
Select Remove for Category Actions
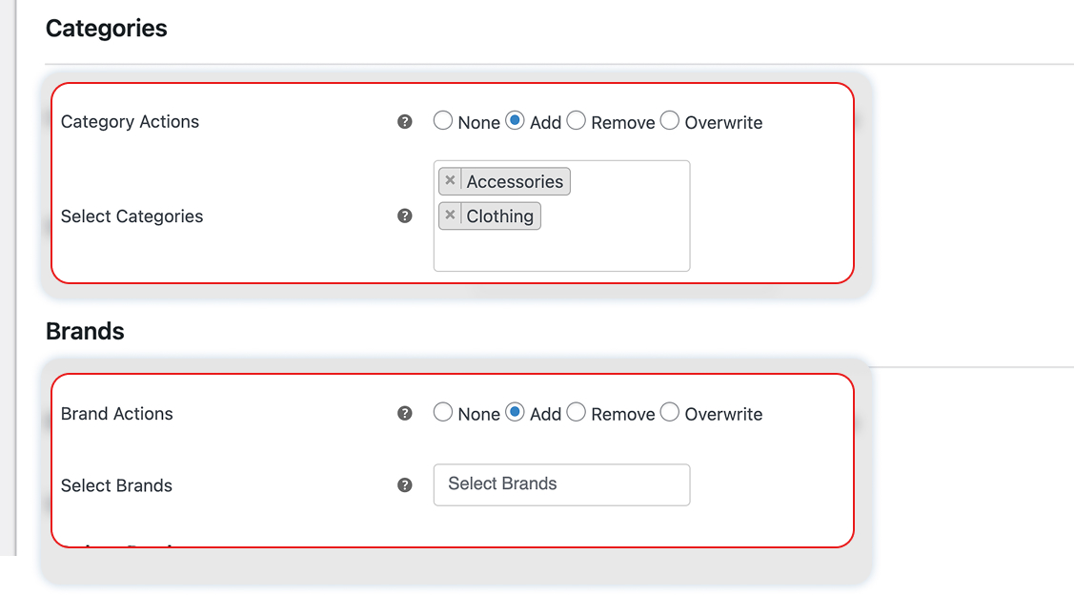tap(576, 120)
